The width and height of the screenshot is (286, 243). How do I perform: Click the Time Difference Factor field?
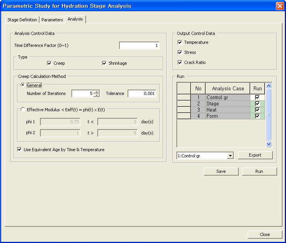click(139, 46)
